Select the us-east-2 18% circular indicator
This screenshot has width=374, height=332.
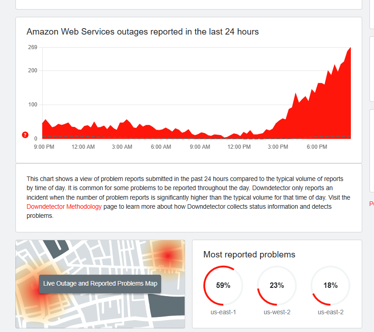(330, 286)
